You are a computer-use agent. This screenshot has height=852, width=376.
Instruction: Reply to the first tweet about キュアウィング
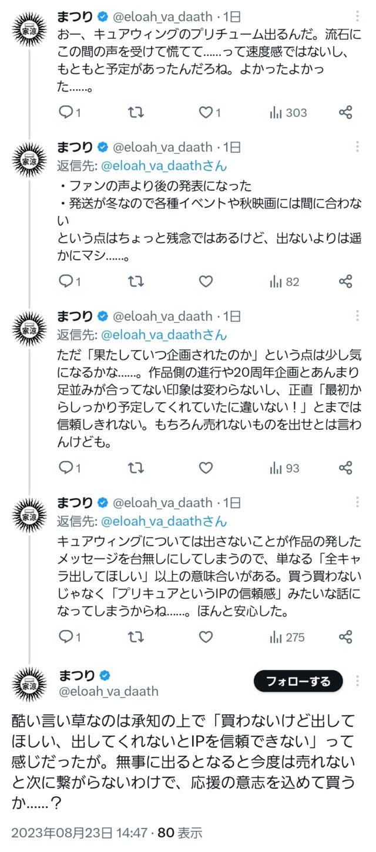tap(70, 113)
